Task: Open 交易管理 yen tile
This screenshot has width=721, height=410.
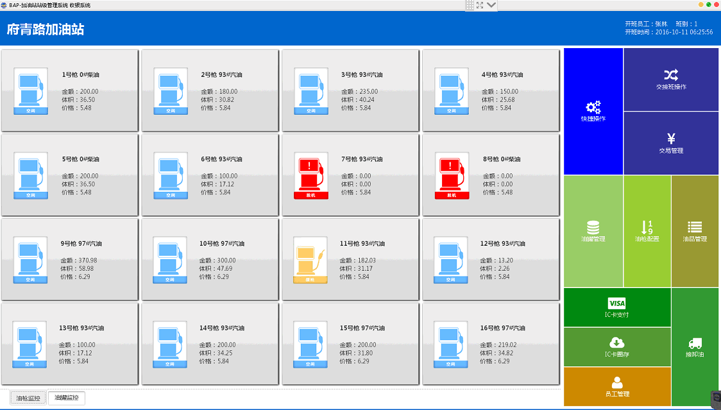Action: [671, 143]
